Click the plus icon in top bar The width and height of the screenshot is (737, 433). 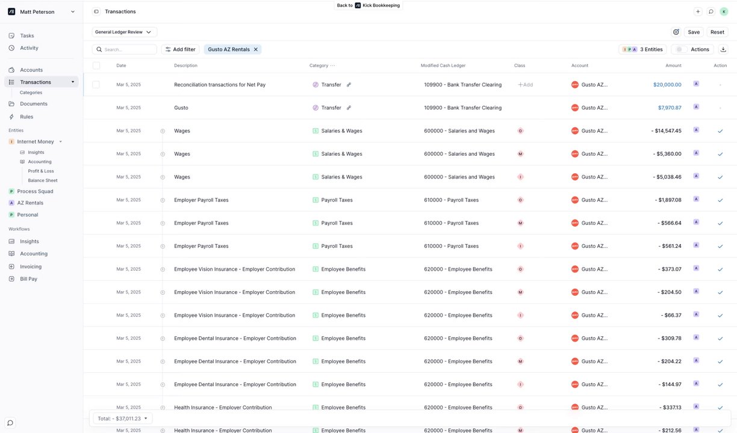698,11
